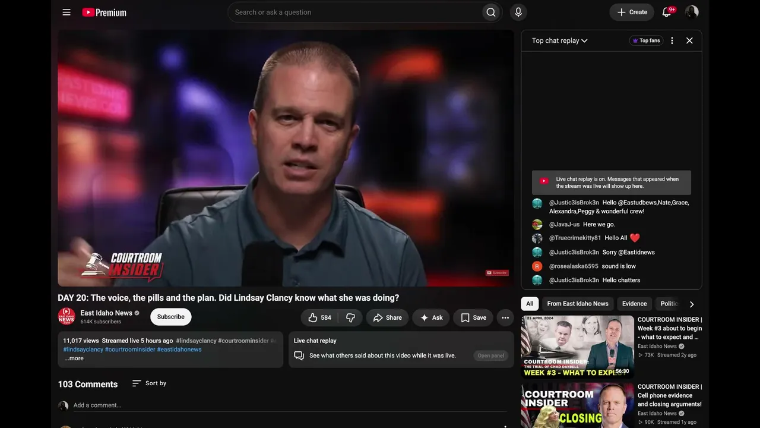Open title 'Week #3 about to begin'
Image resolution: width=760 pixels, height=428 pixels.
click(x=670, y=328)
